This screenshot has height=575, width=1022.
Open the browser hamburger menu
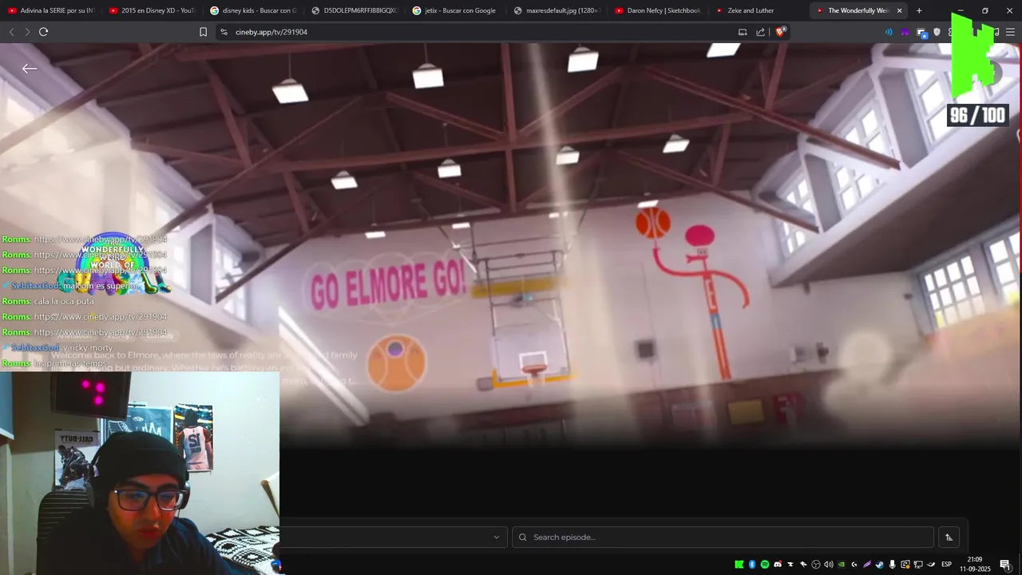(x=1011, y=32)
